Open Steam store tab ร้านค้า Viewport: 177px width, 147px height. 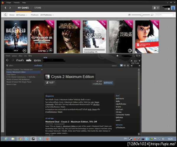pyautogui.click(x=20, y=60)
